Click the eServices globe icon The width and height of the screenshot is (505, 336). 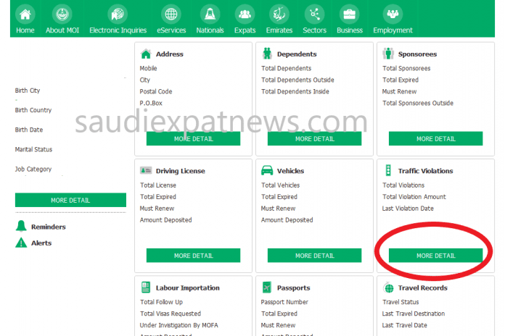[171, 14]
